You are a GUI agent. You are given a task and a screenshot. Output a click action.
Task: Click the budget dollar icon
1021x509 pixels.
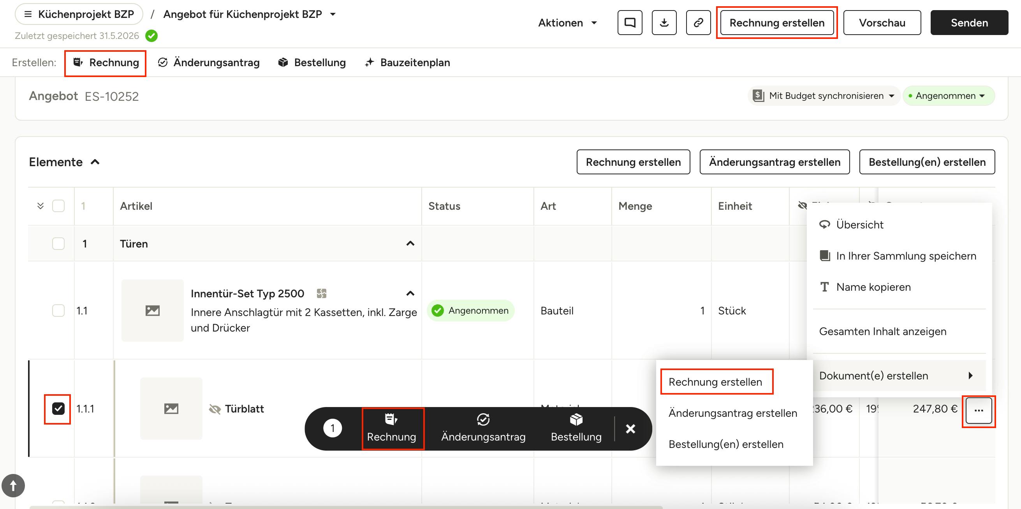coord(758,95)
